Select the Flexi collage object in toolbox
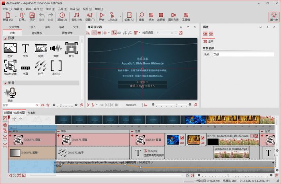This screenshot has height=184, width=281. coord(10,67)
